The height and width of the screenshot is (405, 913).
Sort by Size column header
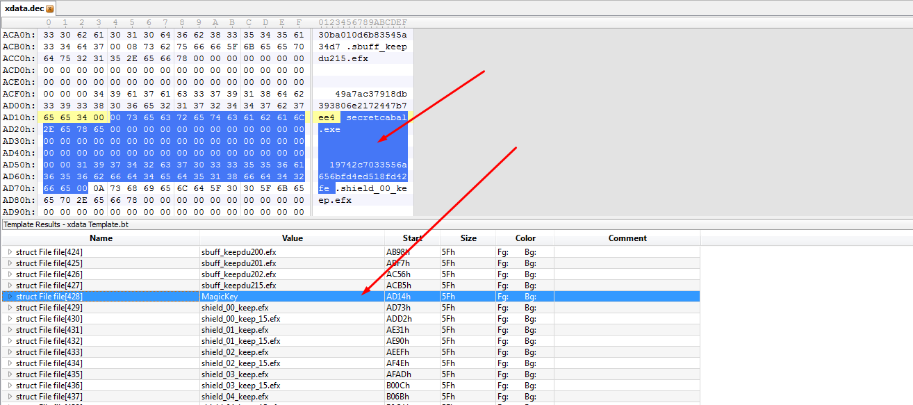click(x=468, y=238)
